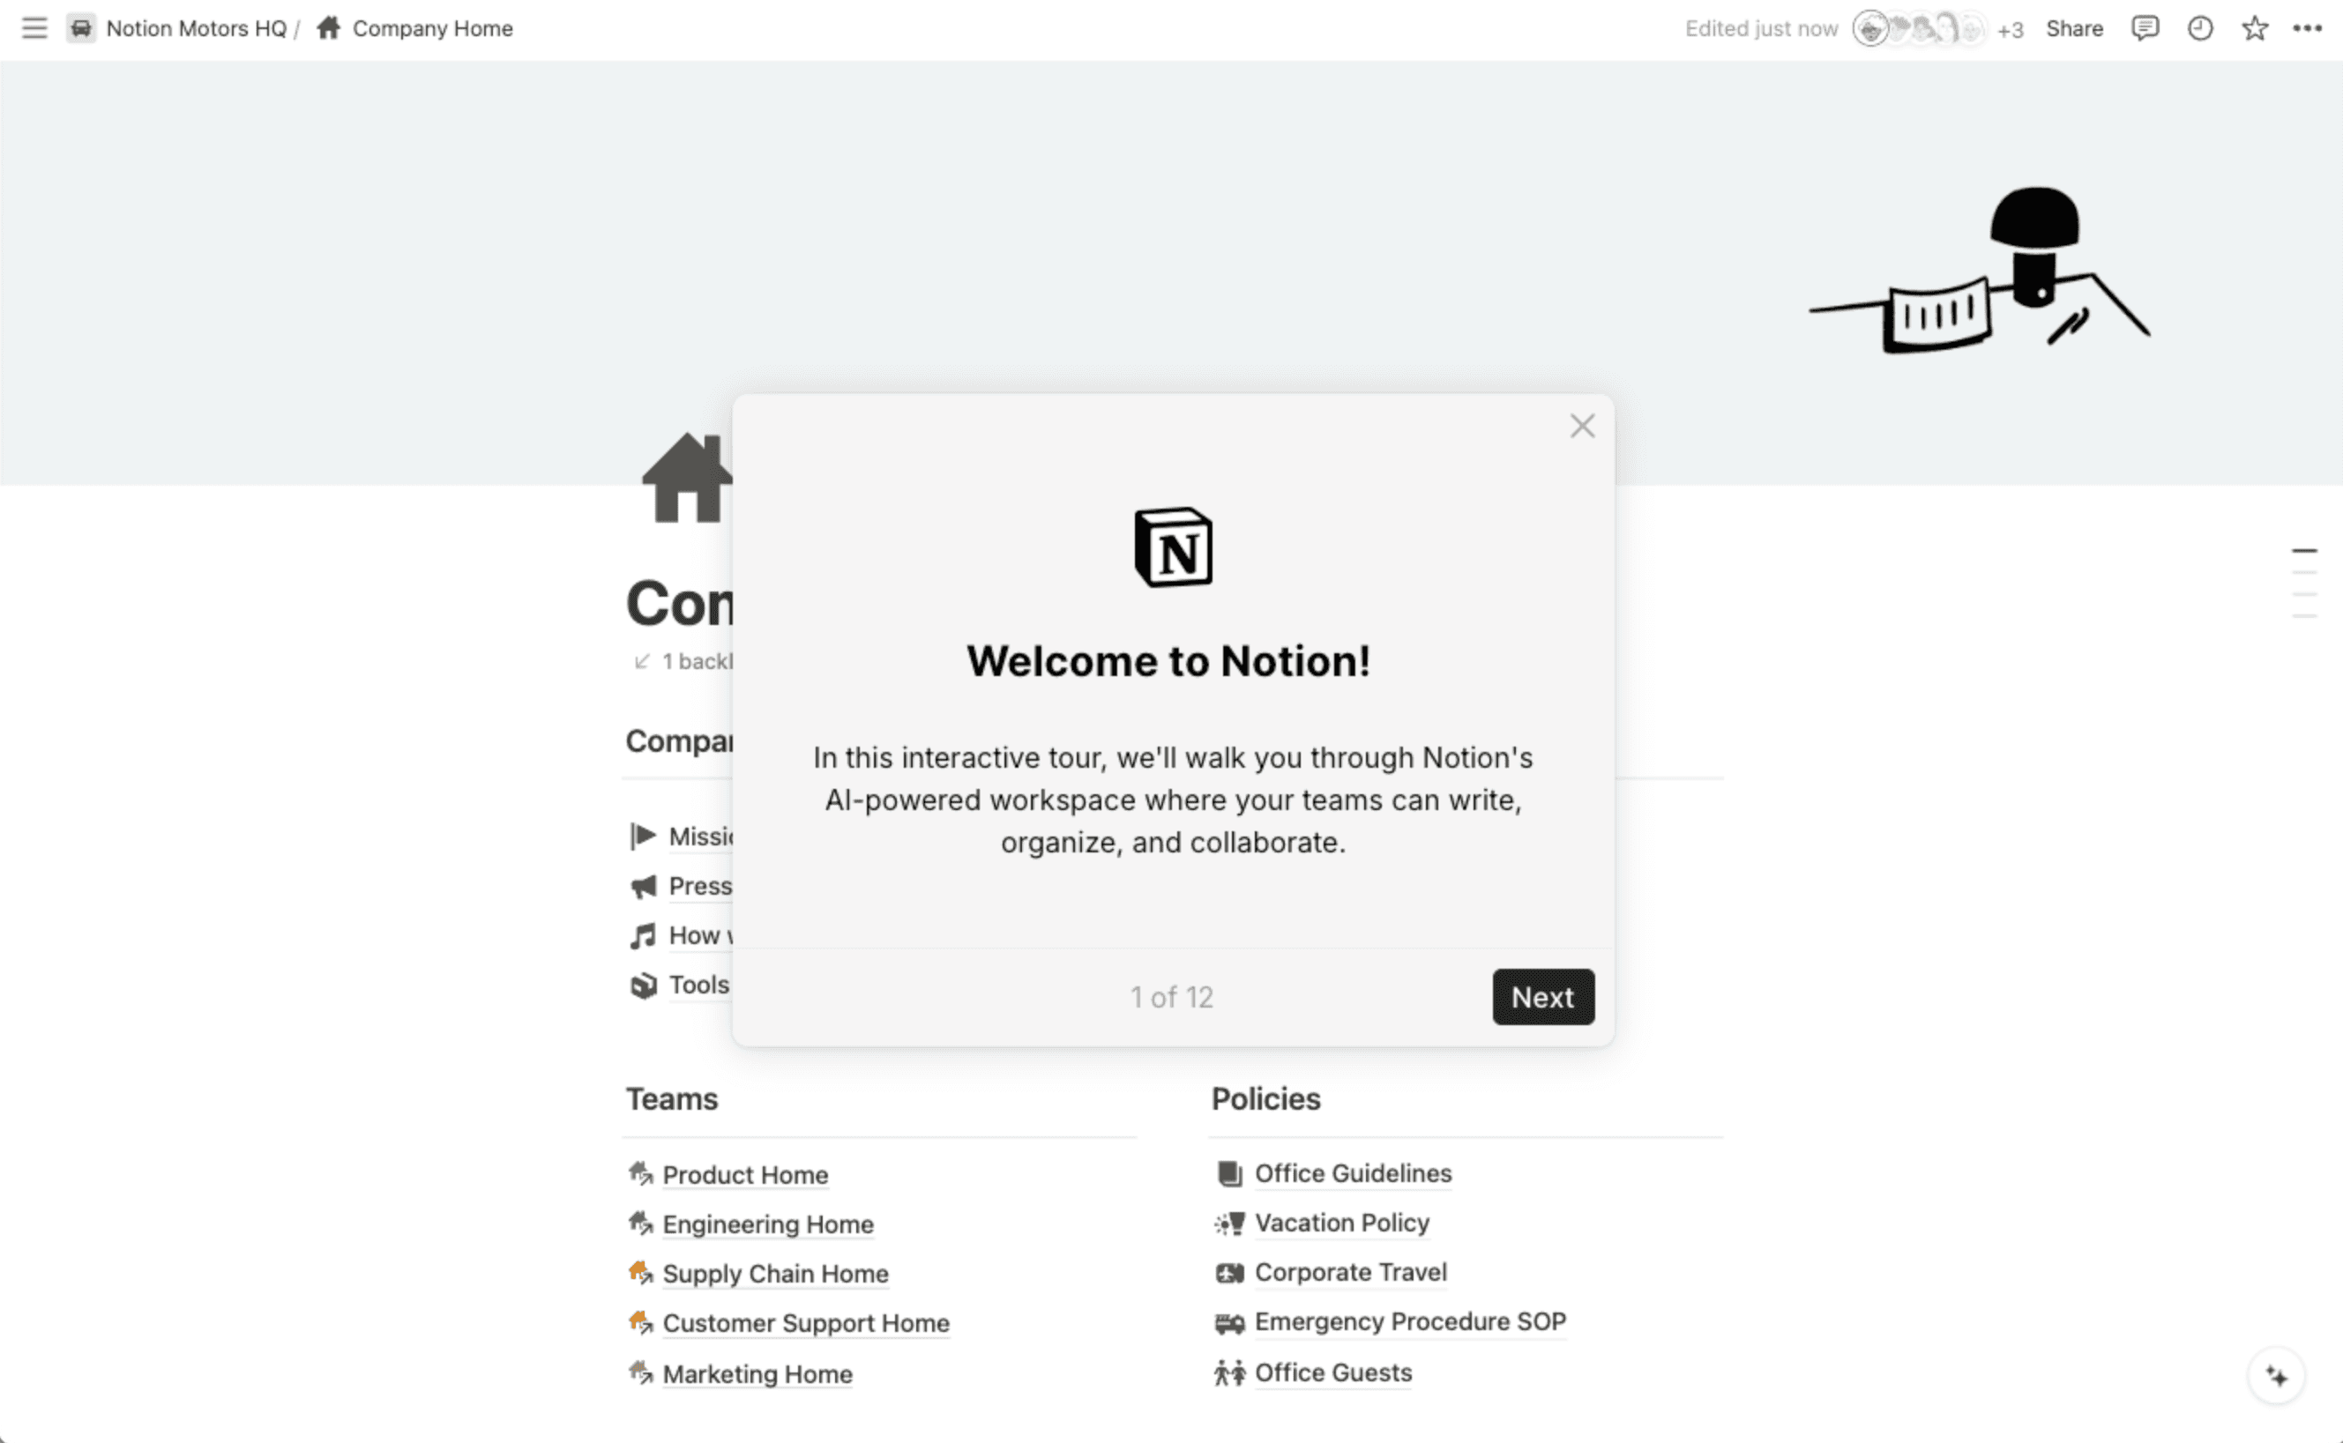Image resolution: width=2343 pixels, height=1443 pixels.
Task: Open the Product Home page
Action: click(745, 1175)
